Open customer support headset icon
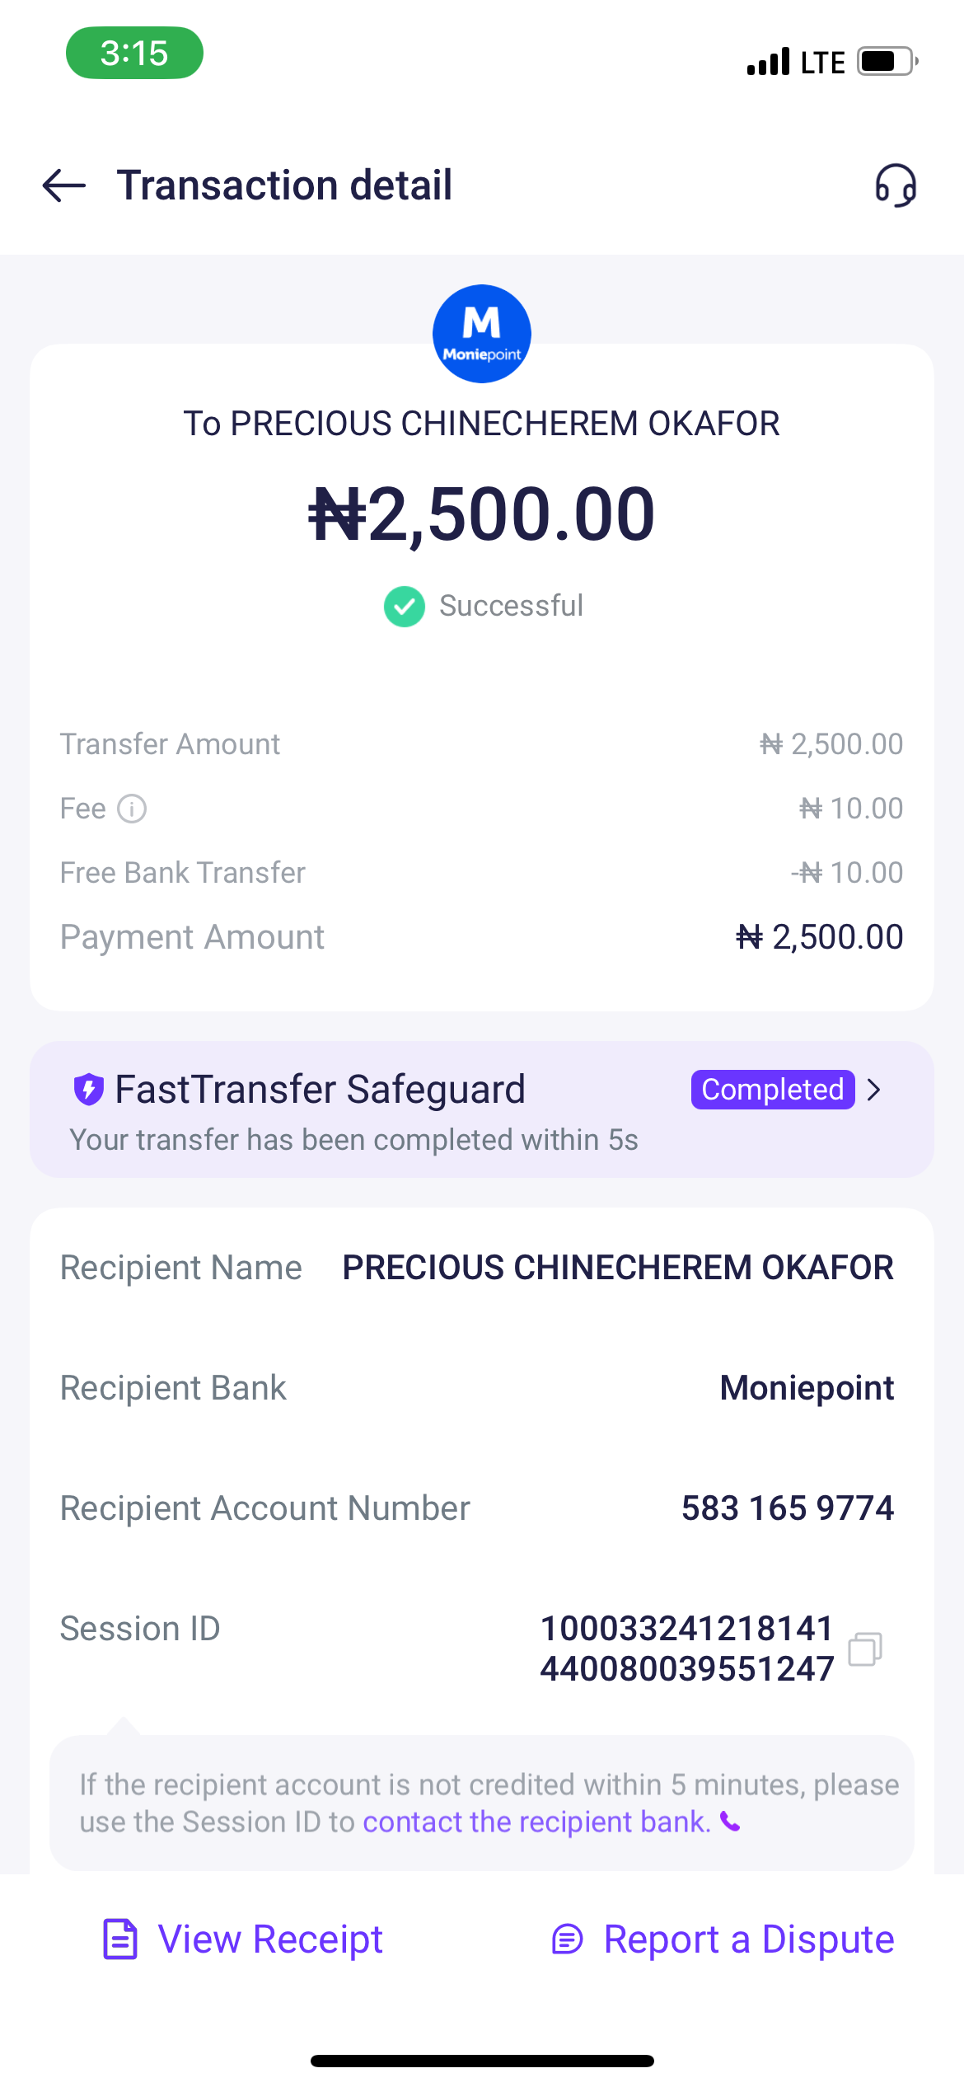This screenshot has height=2087, width=964. [x=896, y=185]
